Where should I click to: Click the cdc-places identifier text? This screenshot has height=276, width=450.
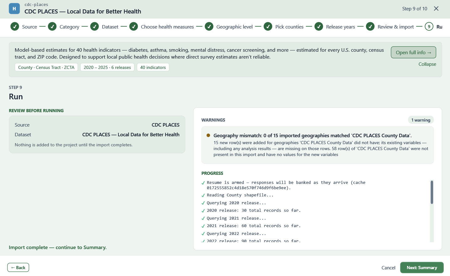click(36, 5)
